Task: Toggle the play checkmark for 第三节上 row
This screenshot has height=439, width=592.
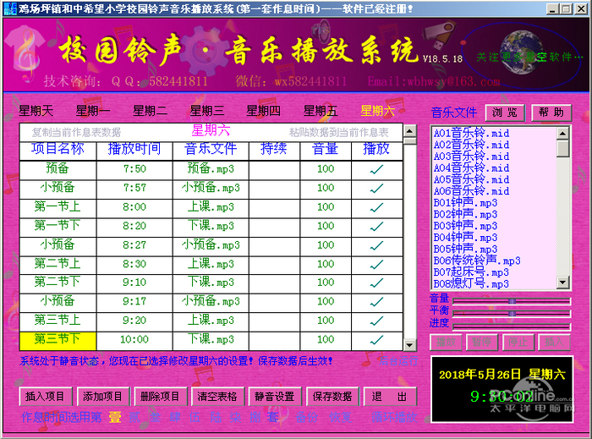Action: [377, 321]
